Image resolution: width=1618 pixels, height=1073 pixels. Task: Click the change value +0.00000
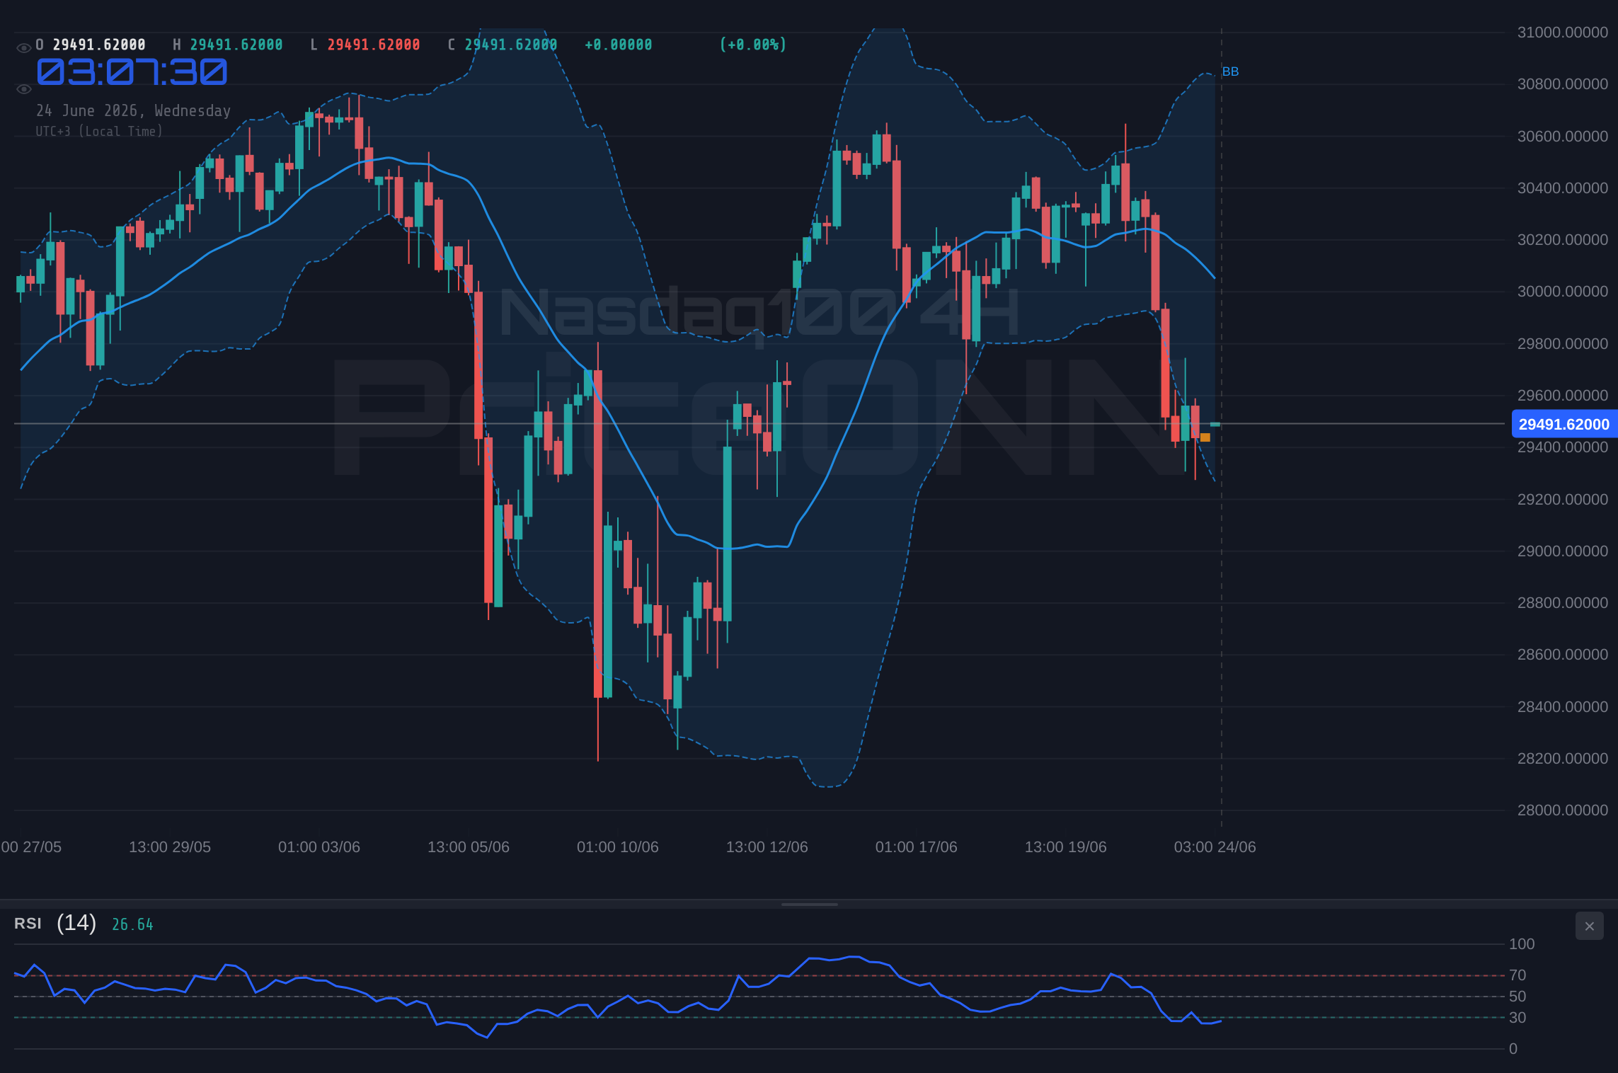pos(619,45)
